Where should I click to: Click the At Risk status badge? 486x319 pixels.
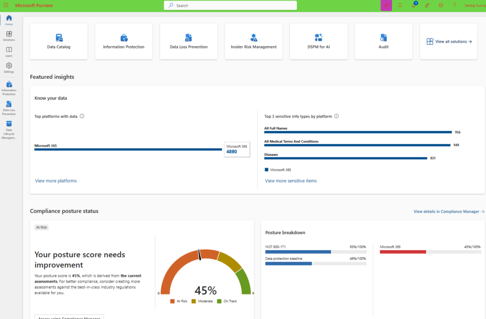(x=41, y=227)
